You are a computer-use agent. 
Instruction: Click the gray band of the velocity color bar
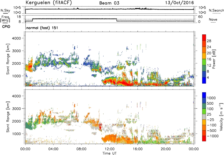[204, 117]
